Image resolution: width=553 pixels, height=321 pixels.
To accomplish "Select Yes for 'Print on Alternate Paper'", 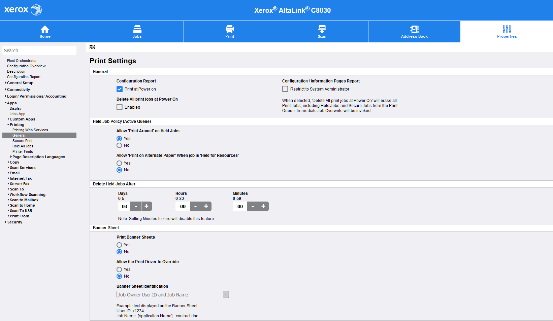I will pos(119,163).
